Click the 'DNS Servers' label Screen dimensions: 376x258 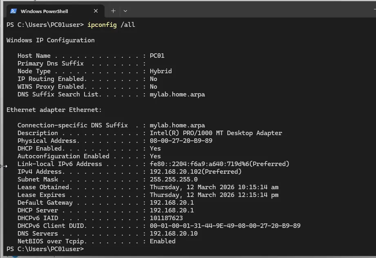coord(38,234)
